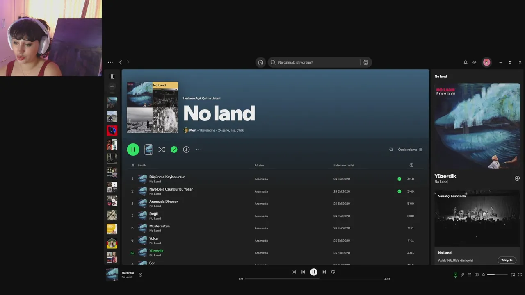
Task: Go to Home using the house icon
Action: coord(260,62)
